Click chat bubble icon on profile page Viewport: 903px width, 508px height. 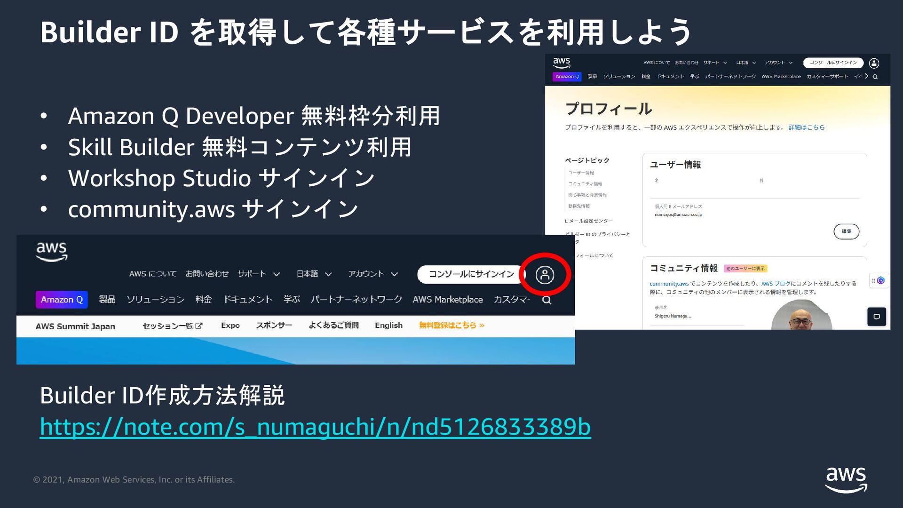click(x=877, y=317)
